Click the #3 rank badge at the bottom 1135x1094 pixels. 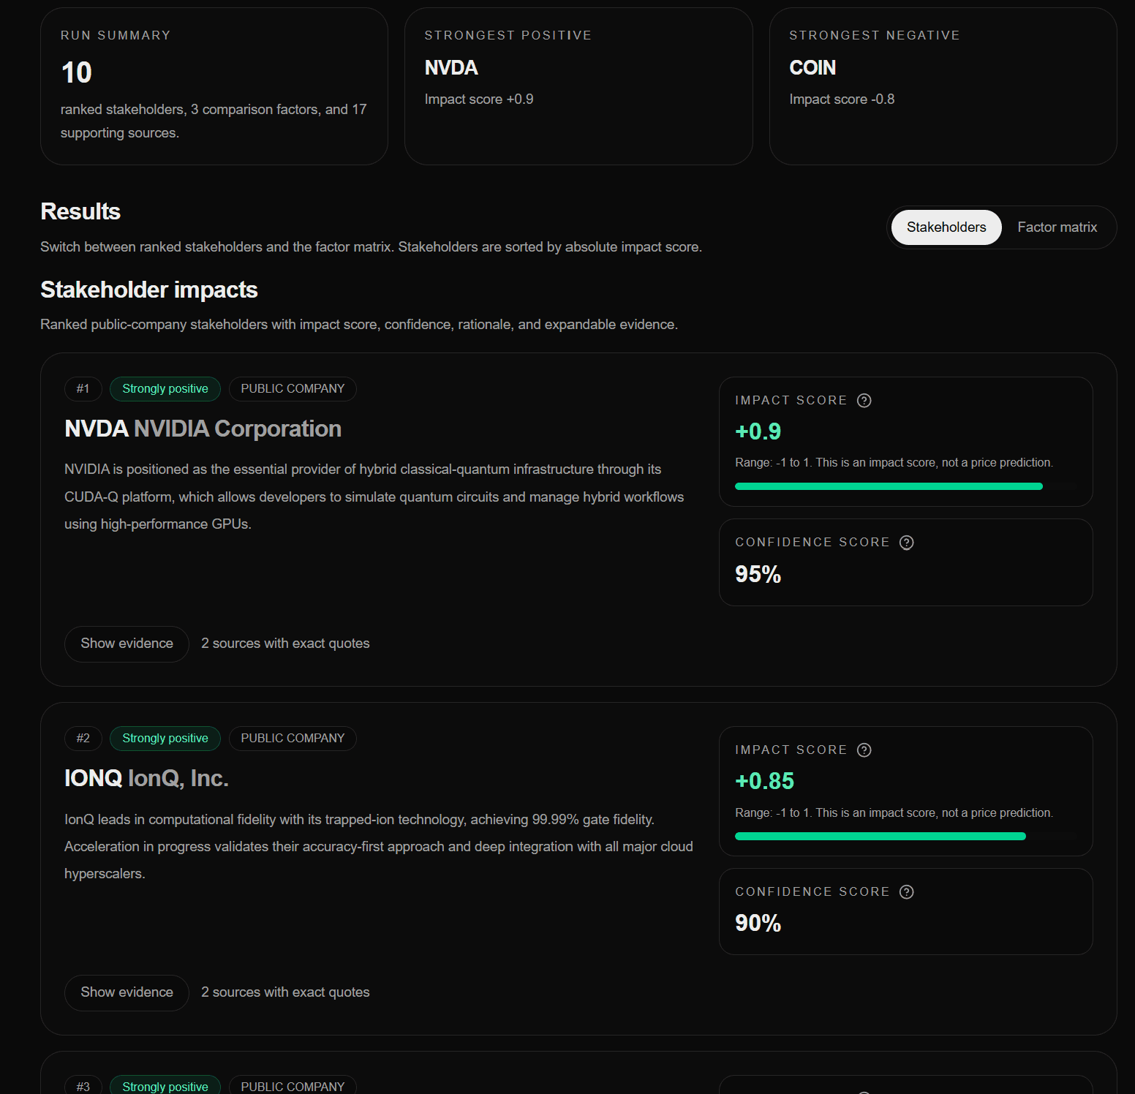pos(83,1086)
